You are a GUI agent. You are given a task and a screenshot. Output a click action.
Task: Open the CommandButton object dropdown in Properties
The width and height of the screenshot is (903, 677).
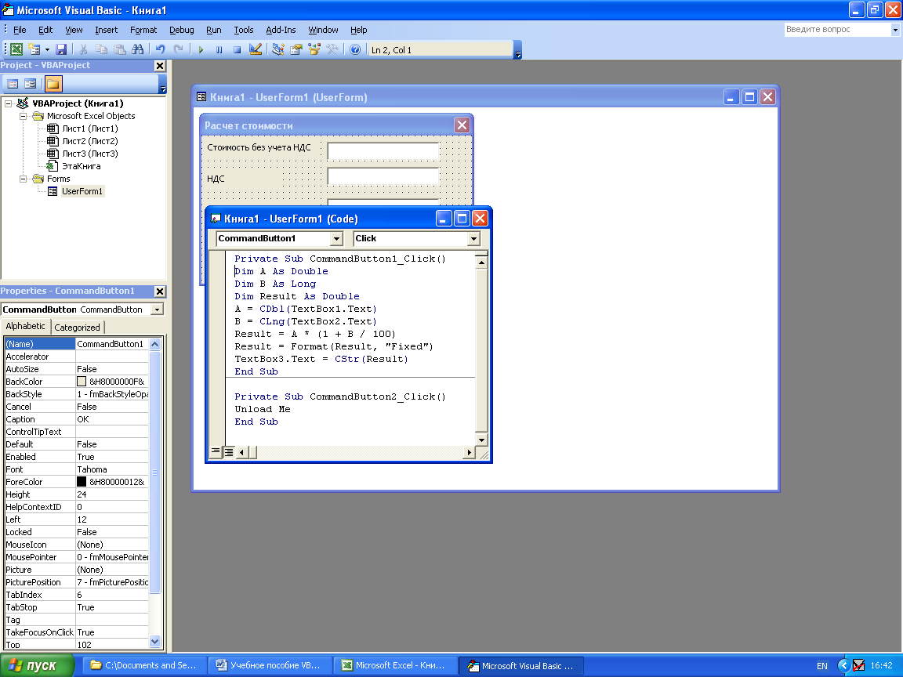click(157, 310)
